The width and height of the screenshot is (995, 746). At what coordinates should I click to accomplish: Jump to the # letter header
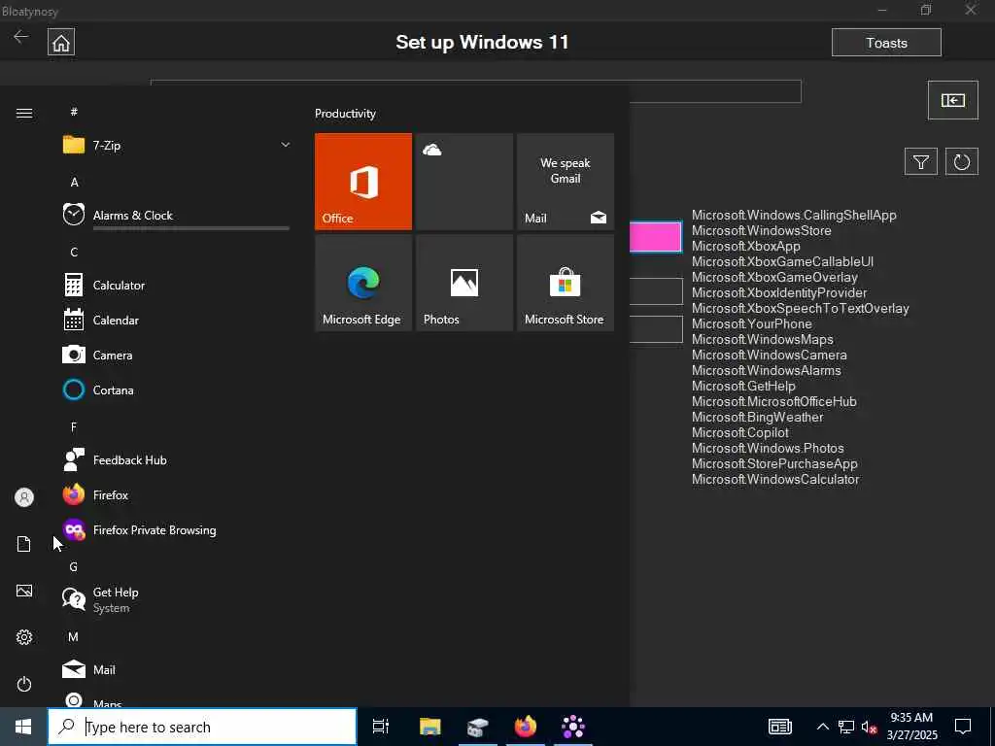click(x=74, y=112)
